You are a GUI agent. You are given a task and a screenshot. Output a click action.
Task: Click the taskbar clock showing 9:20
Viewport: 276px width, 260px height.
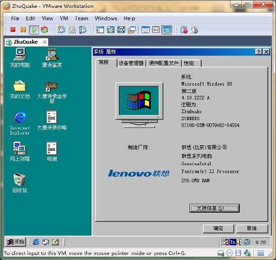tap(260, 243)
